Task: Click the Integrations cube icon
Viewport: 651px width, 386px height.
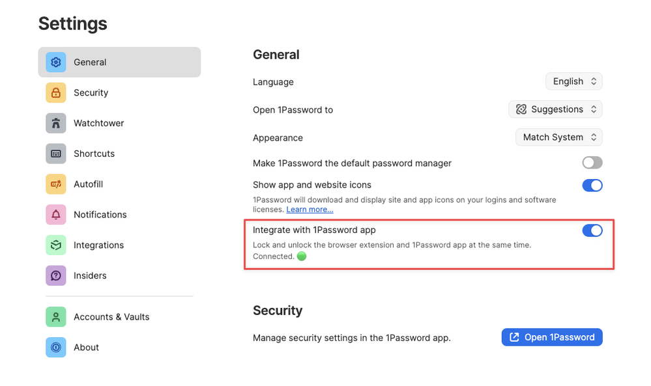Action: 56,245
